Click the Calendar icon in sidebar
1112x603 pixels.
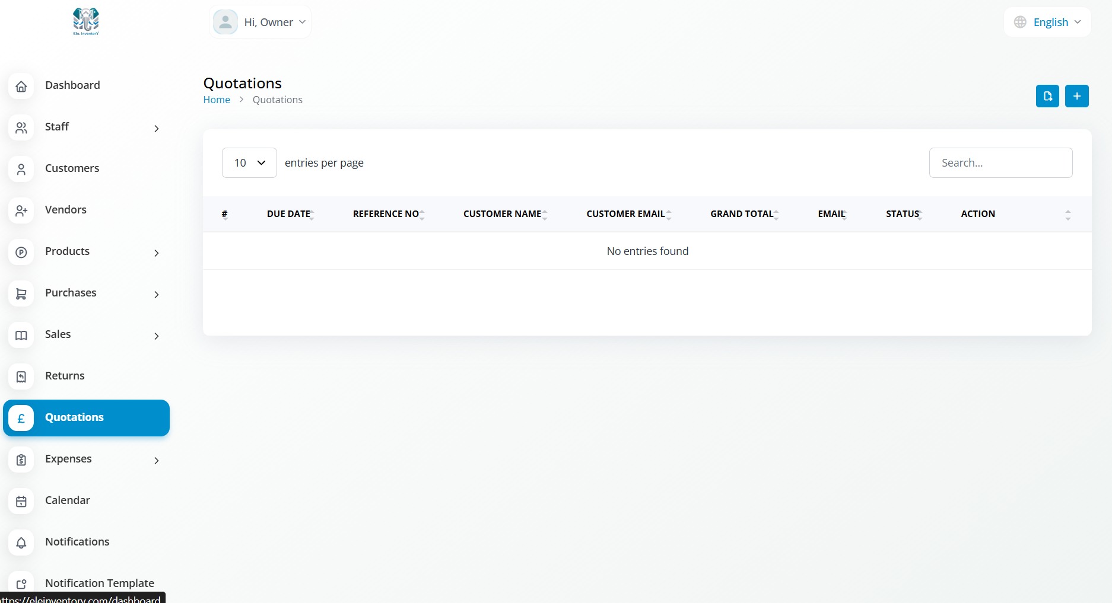[x=21, y=501]
